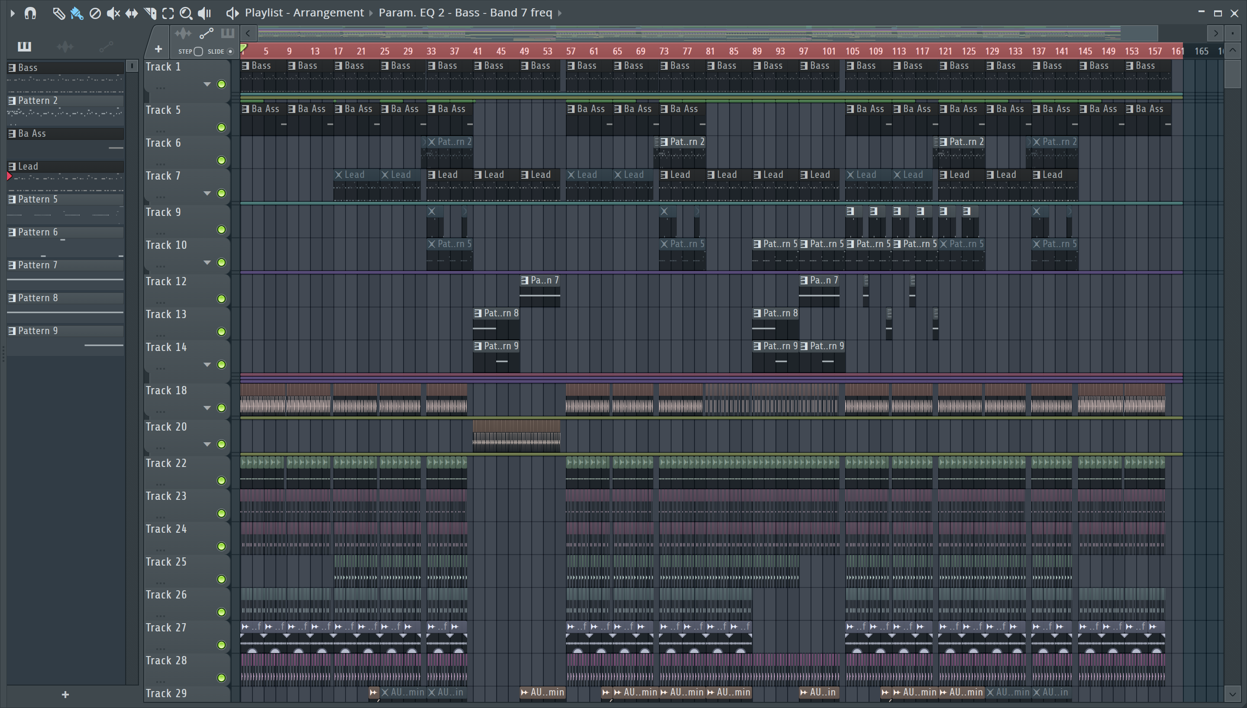The height and width of the screenshot is (708, 1247).
Task: Select first Bass clip on Track 1
Action: click(x=263, y=76)
